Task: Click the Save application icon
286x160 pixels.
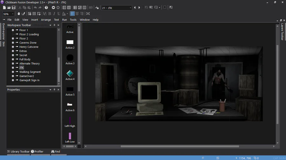Action: pos(14,8)
